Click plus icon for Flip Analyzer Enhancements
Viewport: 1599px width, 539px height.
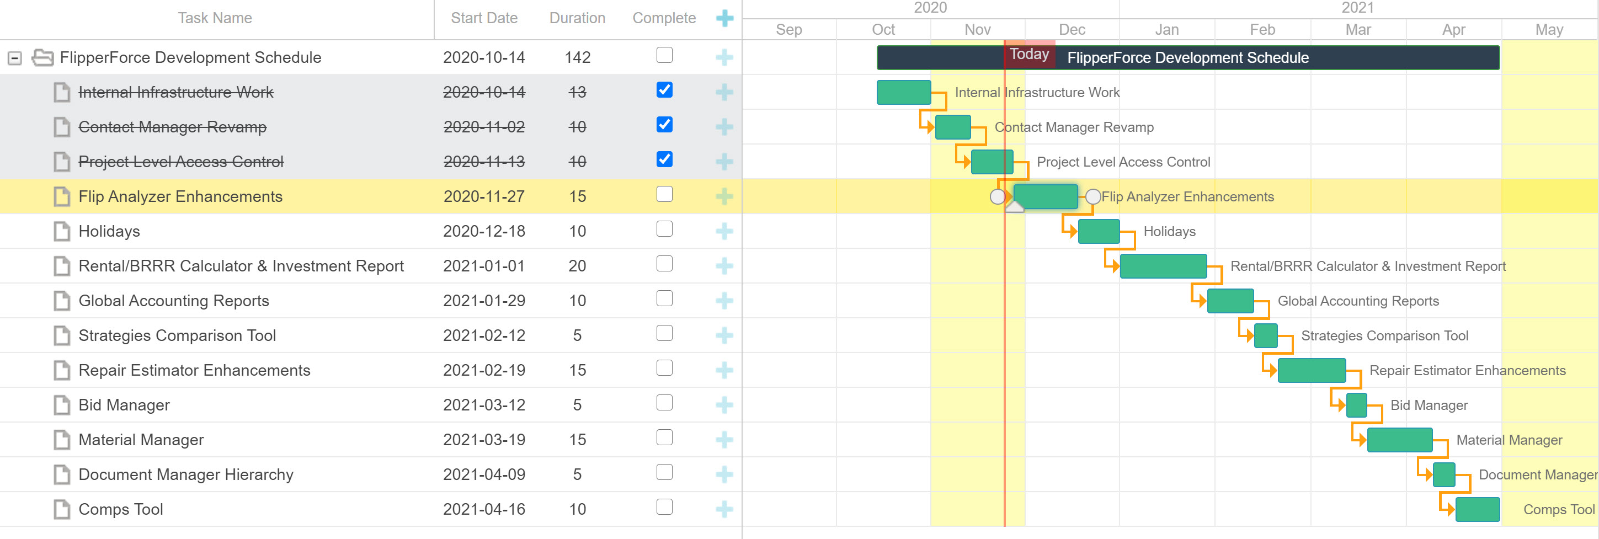point(724,197)
